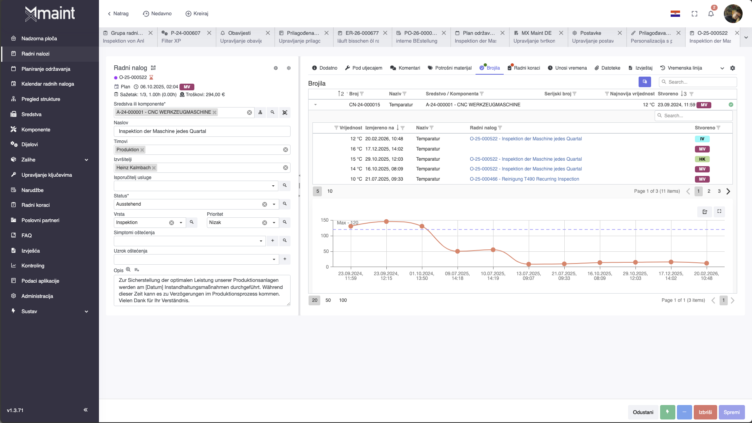Collapse the left sidebar with double chevron
The width and height of the screenshot is (752, 423).
tap(85, 410)
